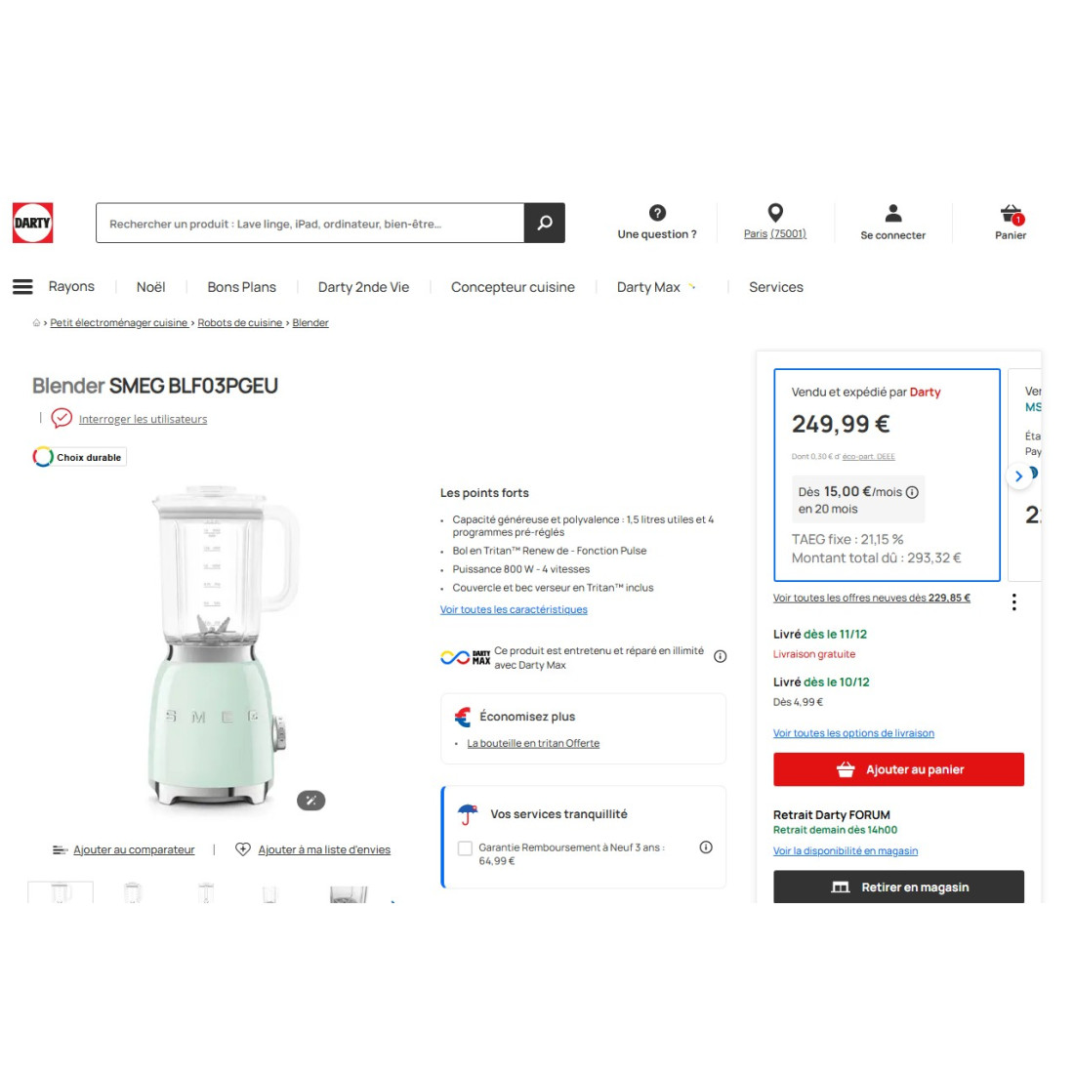Click info icon next to 15,00 €/mois
The height and width of the screenshot is (1074, 1074).
pyautogui.click(x=912, y=492)
